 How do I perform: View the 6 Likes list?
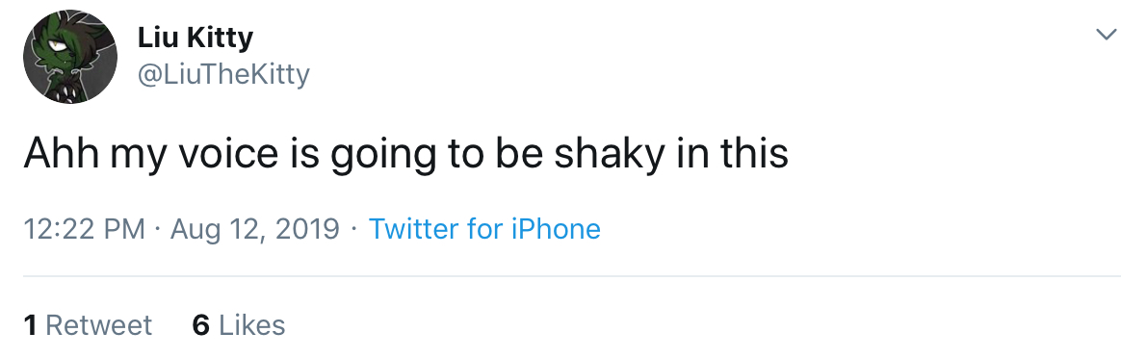(x=239, y=324)
